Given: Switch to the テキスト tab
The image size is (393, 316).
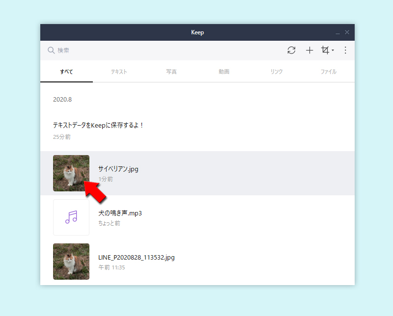Looking at the screenshot, I should tap(119, 71).
